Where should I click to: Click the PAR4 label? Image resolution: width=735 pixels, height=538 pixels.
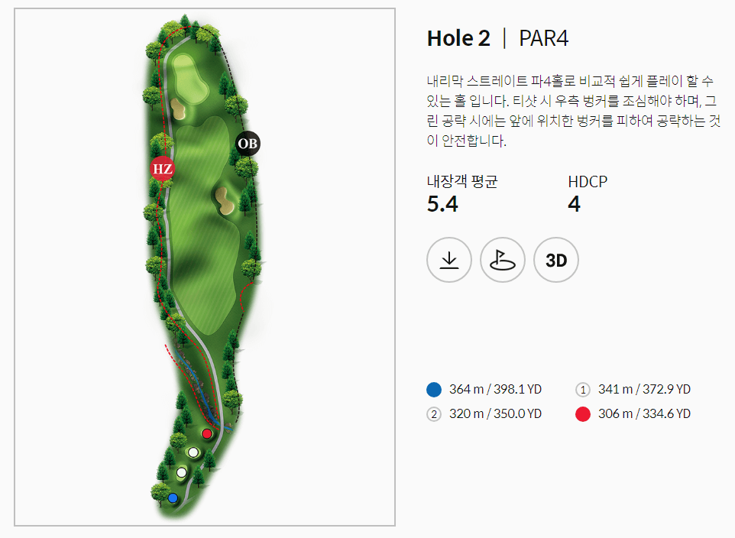pos(544,37)
